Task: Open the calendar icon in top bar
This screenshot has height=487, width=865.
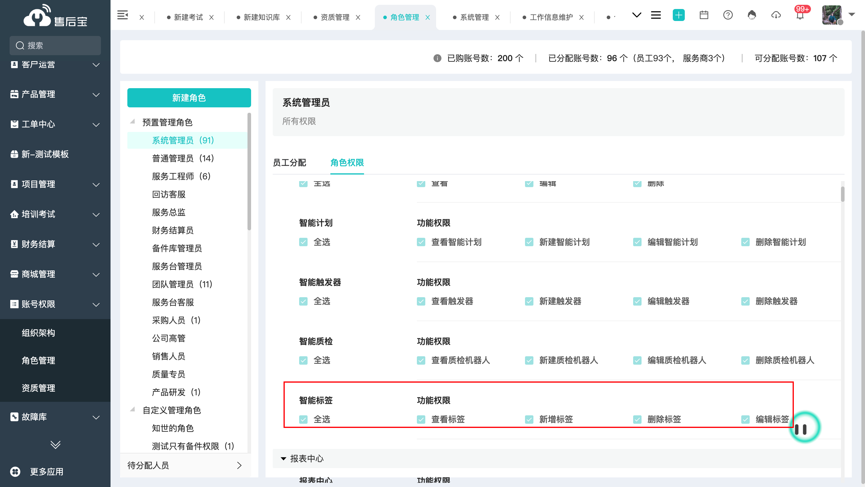Action: (704, 15)
